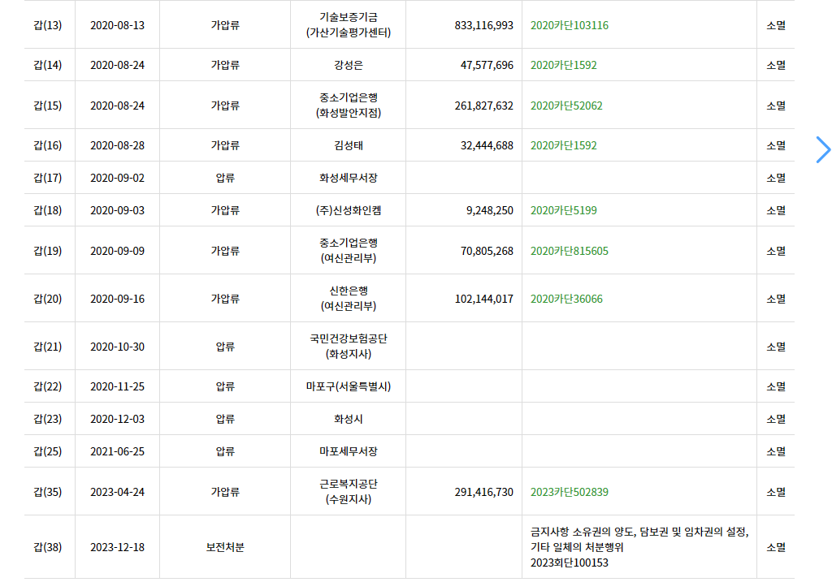Click the date 2023-12-18
The height and width of the screenshot is (582, 832).
click(x=117, y=547)
